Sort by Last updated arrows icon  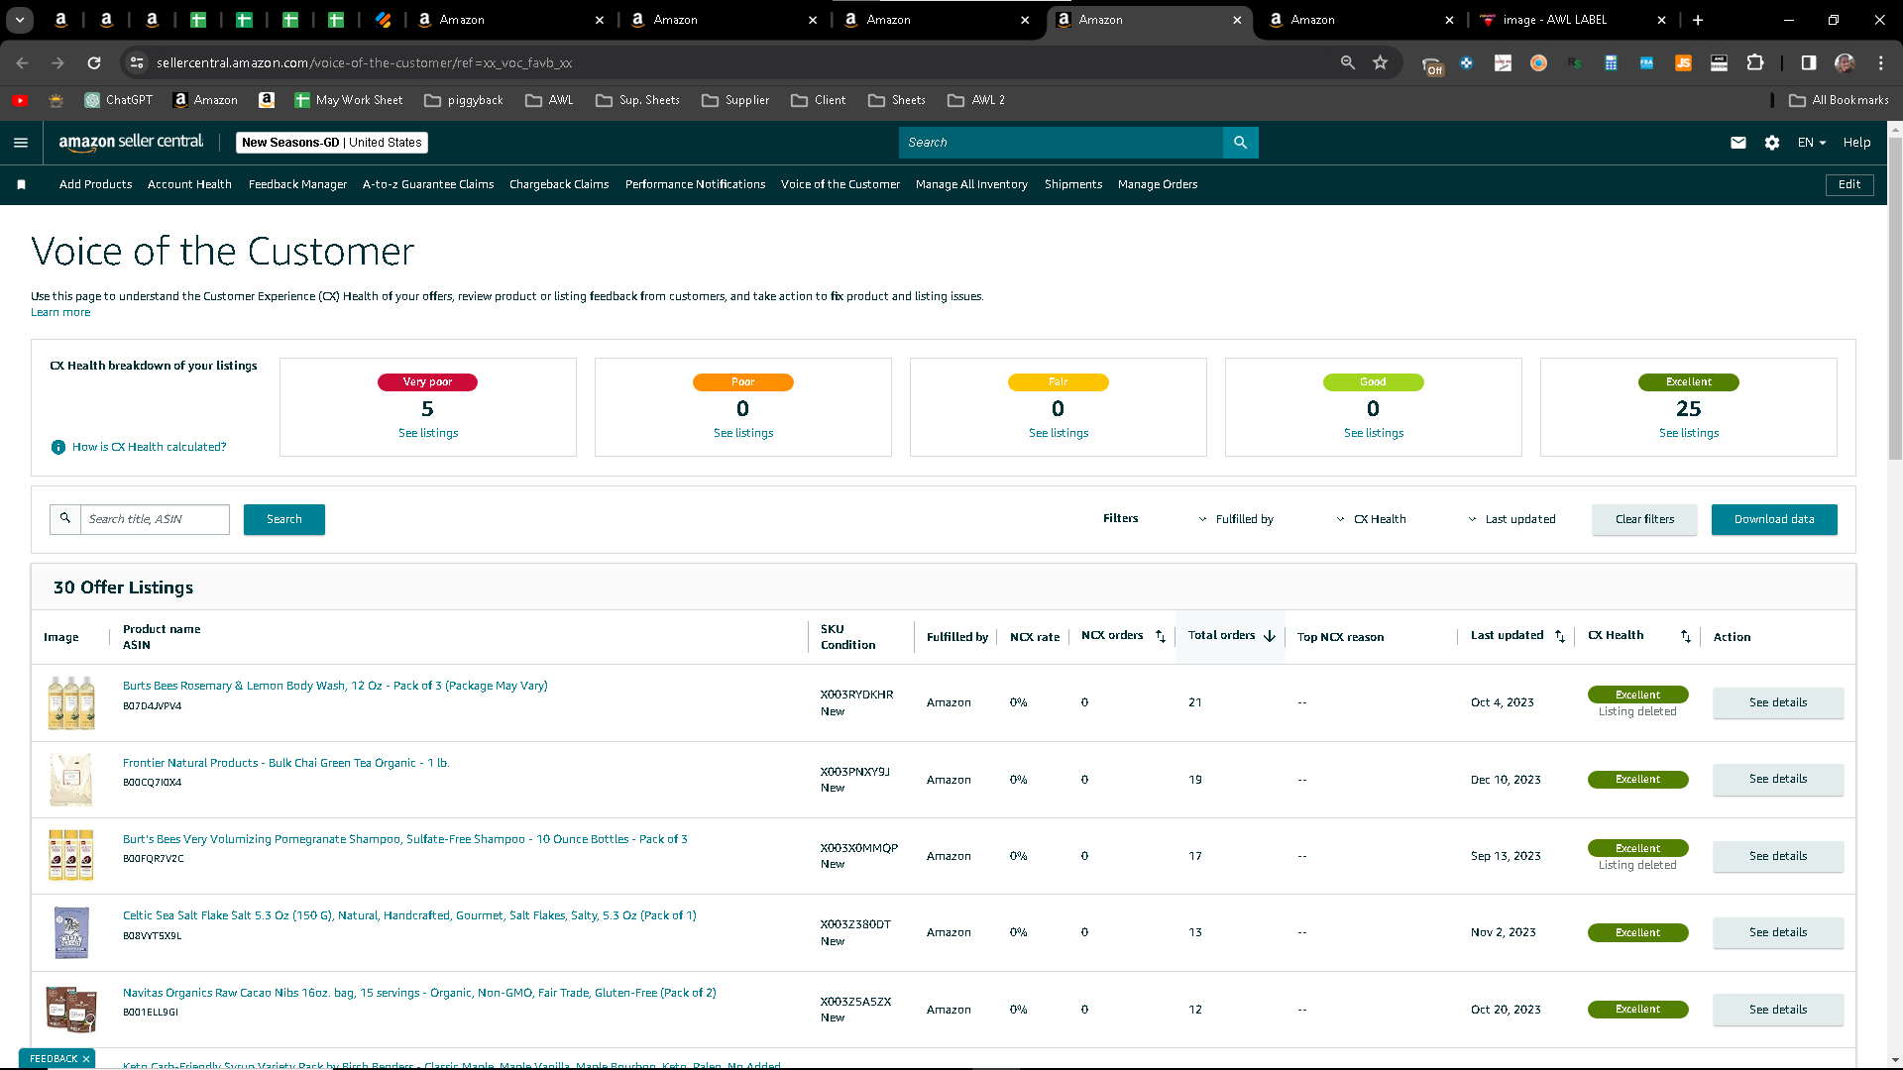click(1560, 636)
